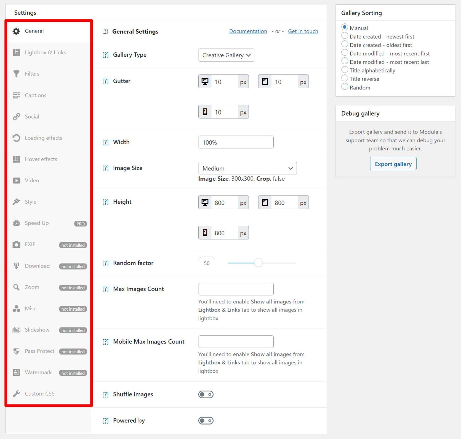Click the Max Images Count input field
This screenshot has width=461, height=439.
(236, 289)
